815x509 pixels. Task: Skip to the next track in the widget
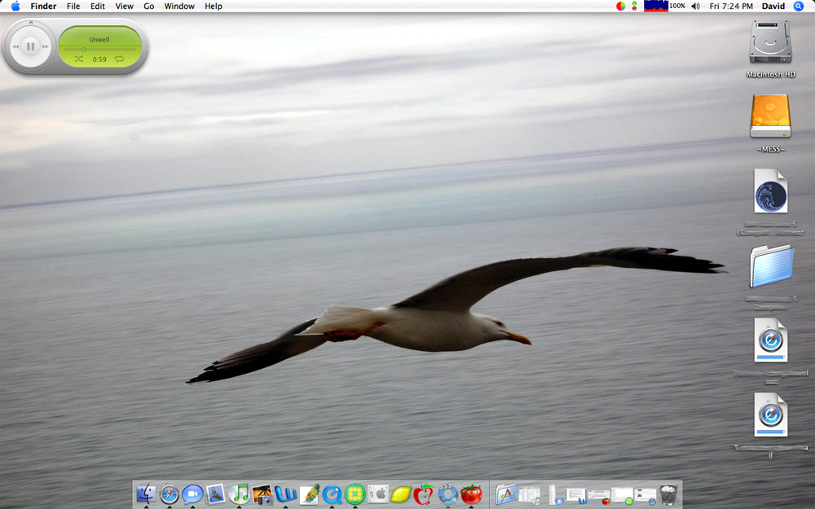pos(46,46)
